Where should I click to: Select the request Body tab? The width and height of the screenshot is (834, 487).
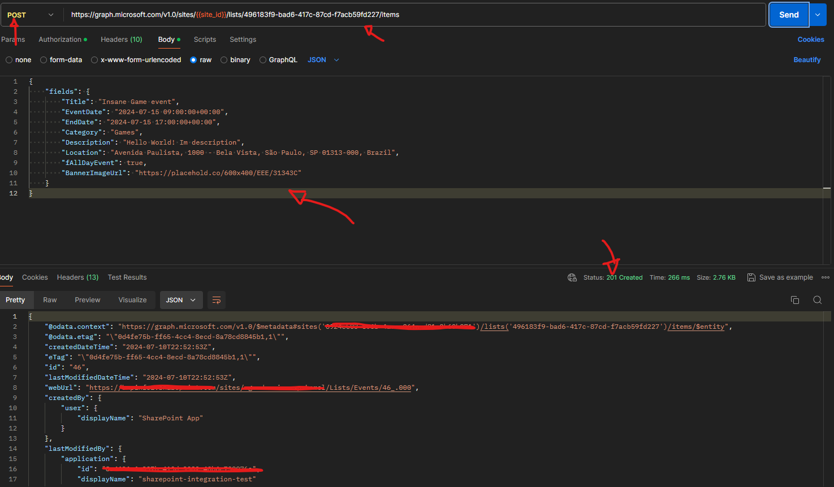(169, 40)
